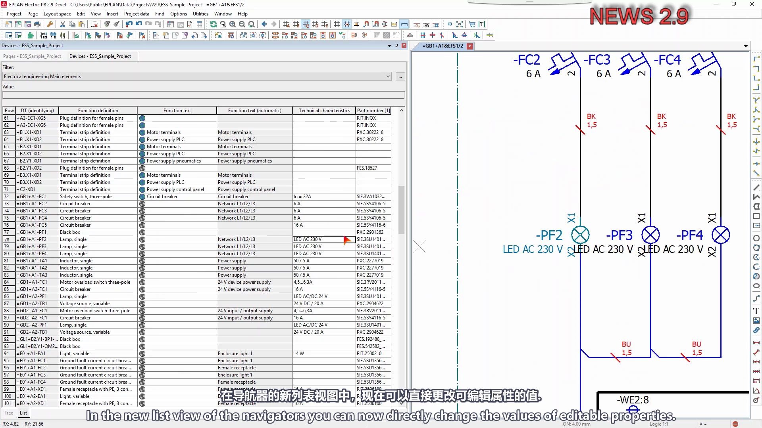Viewport: 762px width, 428px height.
Task: Click Function text (automatic) column header
Action: click(254, 111)
